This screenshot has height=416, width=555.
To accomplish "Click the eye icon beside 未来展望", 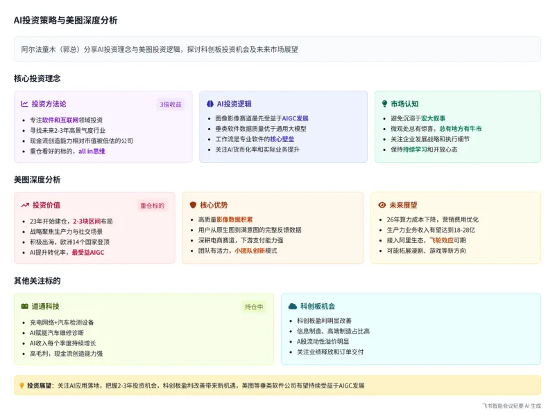I will pyautogui.click(x=382, y=205).
